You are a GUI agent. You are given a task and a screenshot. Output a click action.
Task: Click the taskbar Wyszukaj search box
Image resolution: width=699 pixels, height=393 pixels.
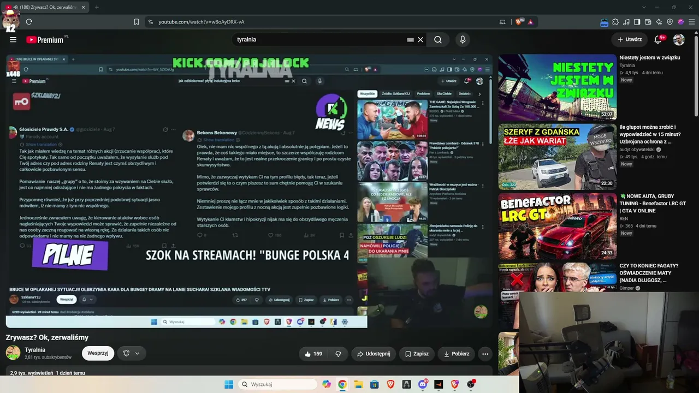[x=278, y=384]
